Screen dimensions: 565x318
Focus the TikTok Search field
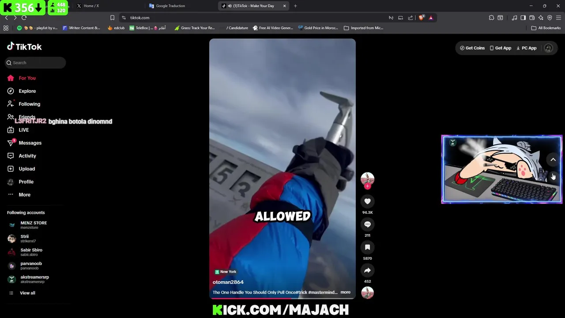click(35, 63)
